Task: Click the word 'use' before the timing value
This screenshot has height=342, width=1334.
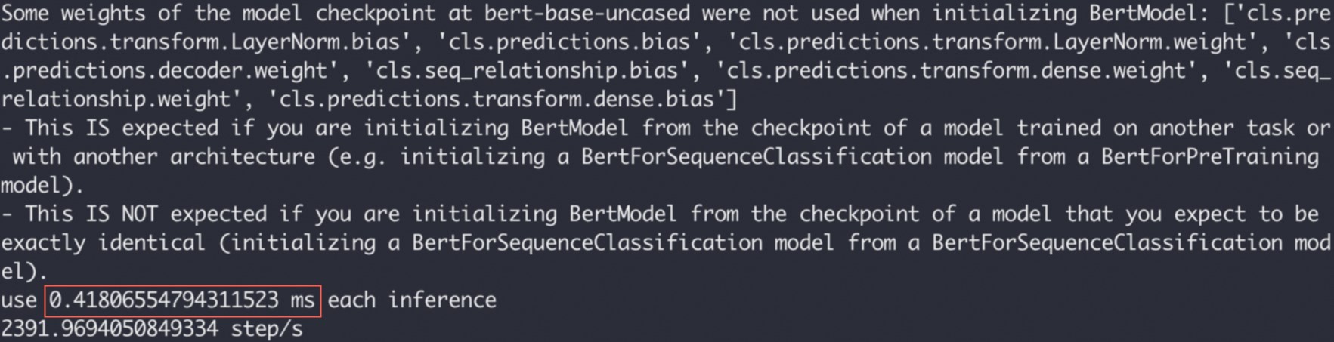Action: [x=19, y=300]
